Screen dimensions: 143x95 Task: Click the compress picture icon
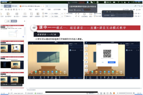click(25, 14)
